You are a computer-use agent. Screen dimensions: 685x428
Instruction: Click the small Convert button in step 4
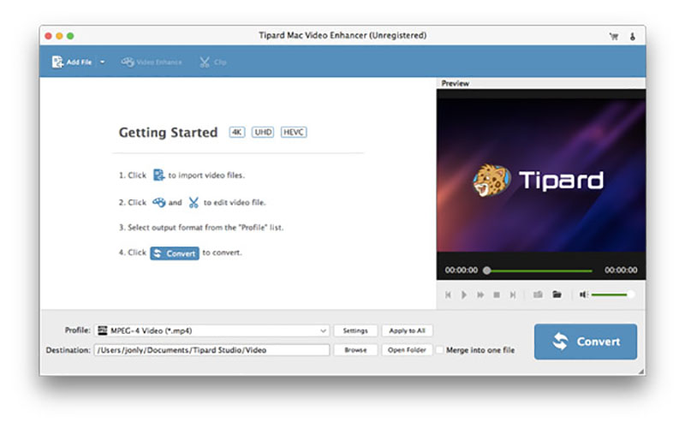[175, 253]
